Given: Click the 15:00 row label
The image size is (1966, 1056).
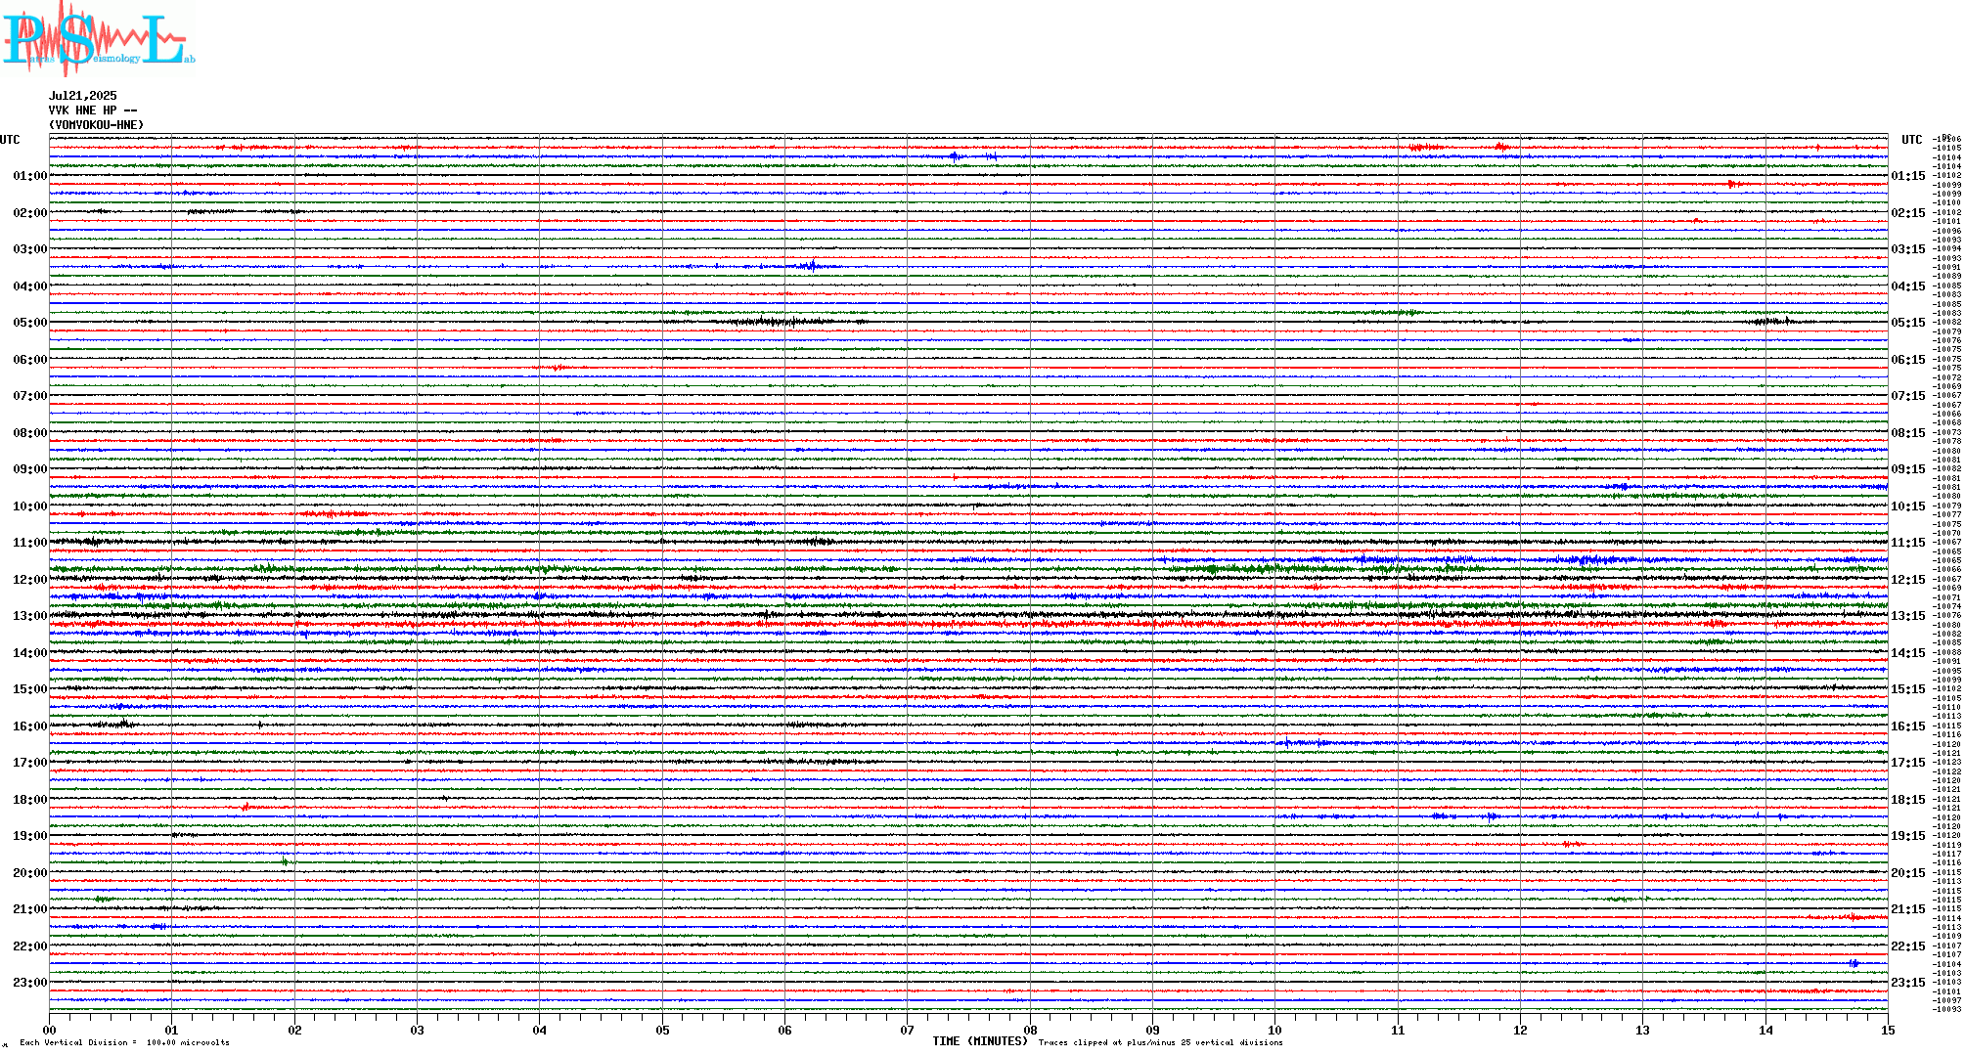Looking at the screenshot, I should click(30, 689).
